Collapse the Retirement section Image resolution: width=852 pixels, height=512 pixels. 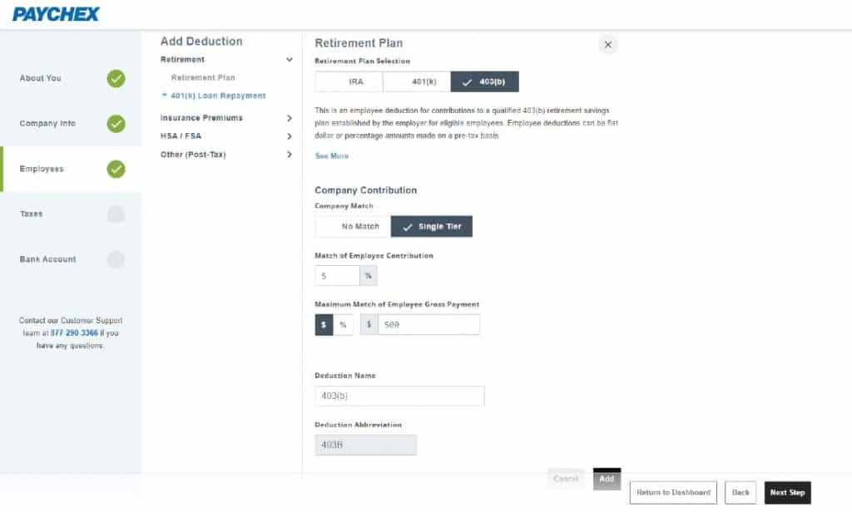(290, 60)
